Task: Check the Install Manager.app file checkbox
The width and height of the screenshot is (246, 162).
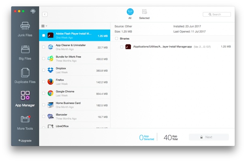Action: 122,47
